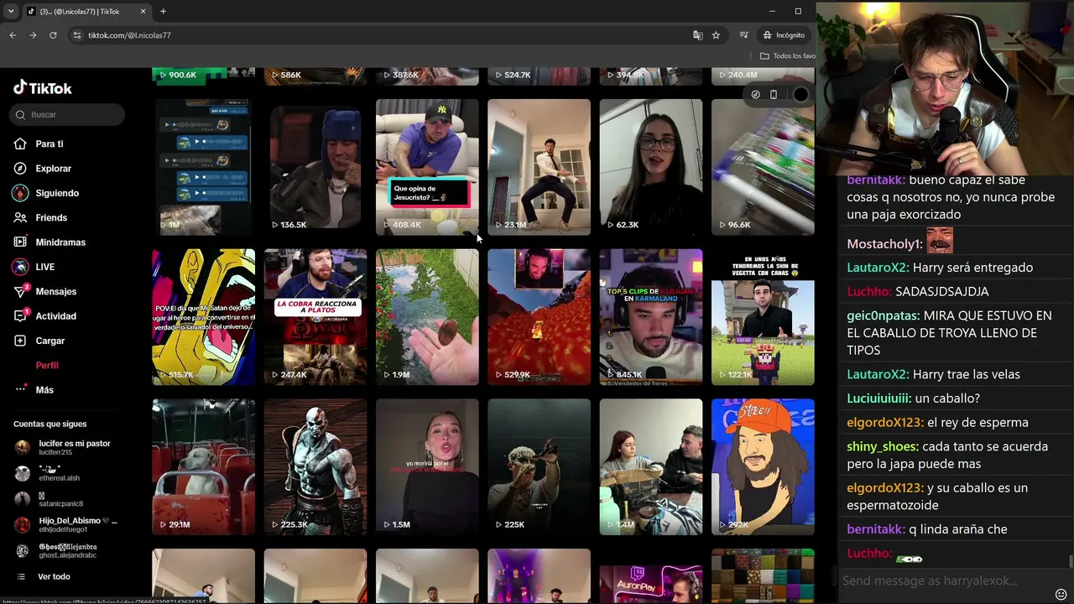Open the LIVE section
Viewport: 1074px width, 604px height.
pos(34,267)
